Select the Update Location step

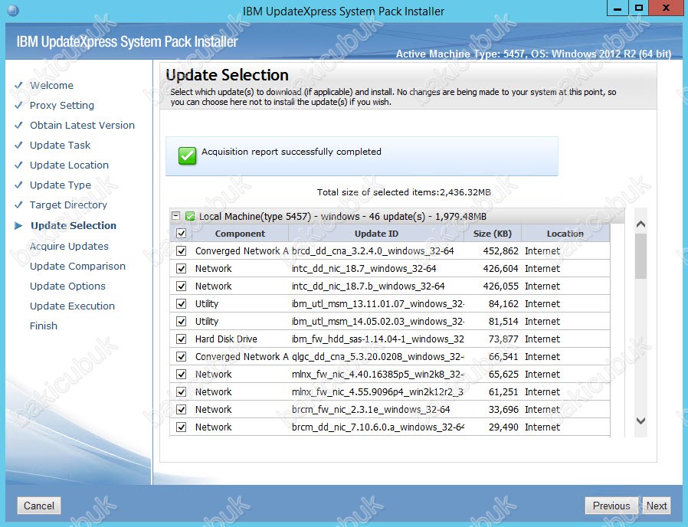(69, 165)
